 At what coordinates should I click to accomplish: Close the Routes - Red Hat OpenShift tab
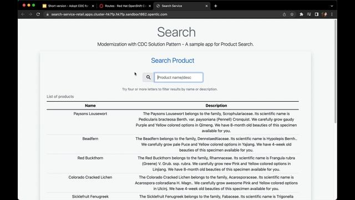coord(150,6)
